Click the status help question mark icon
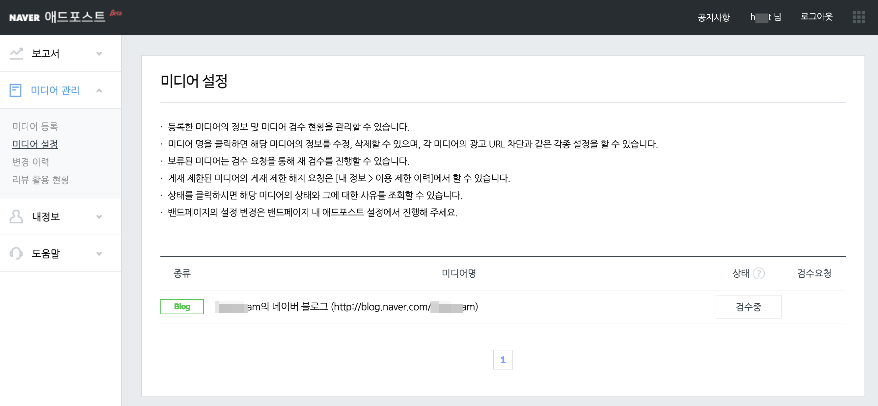 point(759,273)
